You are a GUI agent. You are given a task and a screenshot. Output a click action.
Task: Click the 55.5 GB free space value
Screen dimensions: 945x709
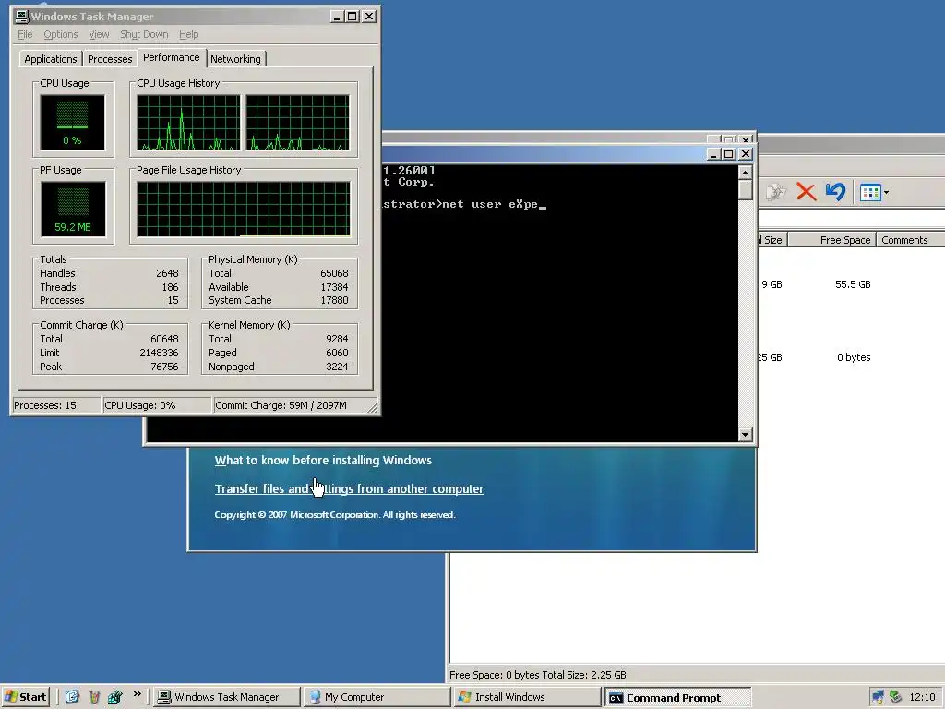tap(853, 284)
